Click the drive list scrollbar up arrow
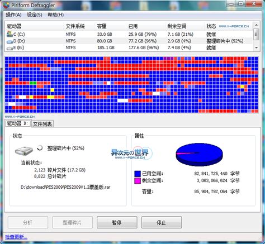 (x=257, y=25)
